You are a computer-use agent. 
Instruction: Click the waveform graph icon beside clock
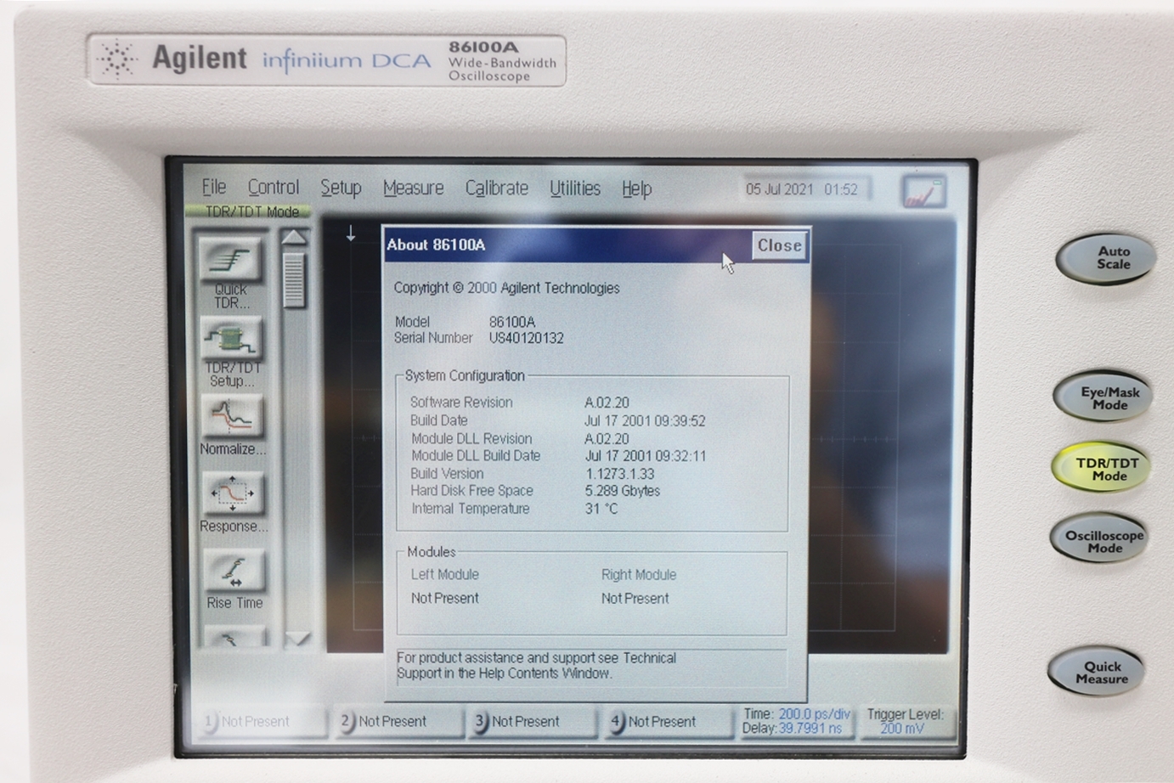[x=923, y=192]
